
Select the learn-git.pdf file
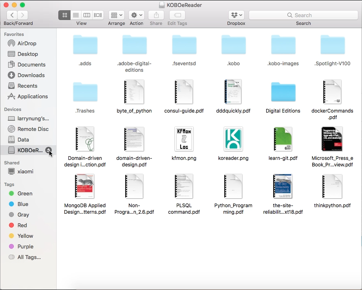(283, 139)
